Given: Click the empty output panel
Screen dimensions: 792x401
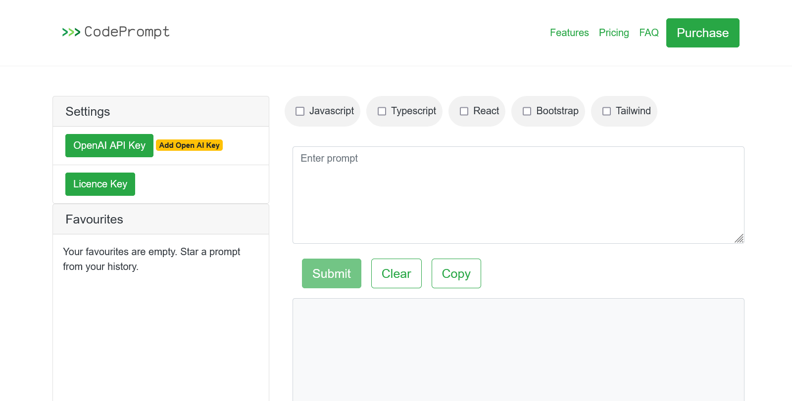Looking at the screenshot, I should coord(518,350).
